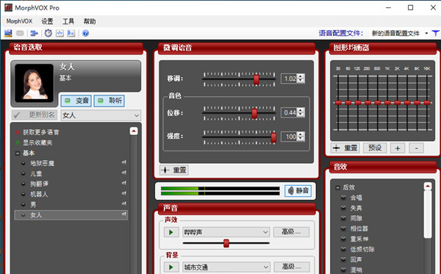Play the 城市交通 background sound
This screenshot has height=274, width=441.
[171, 267]
